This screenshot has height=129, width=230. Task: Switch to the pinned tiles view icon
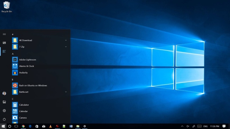click(4, 43)
